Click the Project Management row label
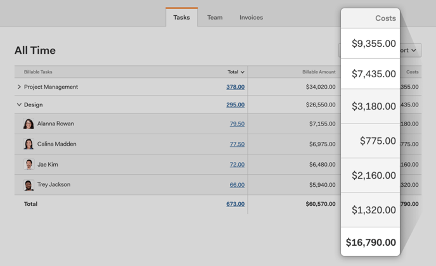The height and width of the screenshot is (266, 436). pos(51,87)
